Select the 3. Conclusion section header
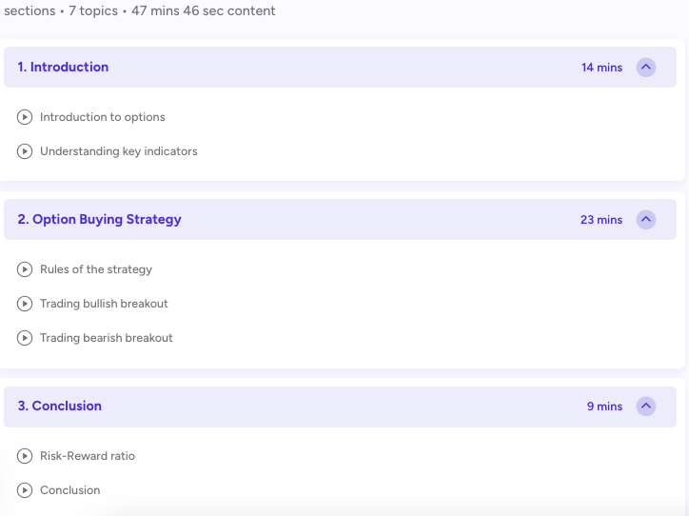The width and height of the screenshot is (689, 516). (340, 407)
